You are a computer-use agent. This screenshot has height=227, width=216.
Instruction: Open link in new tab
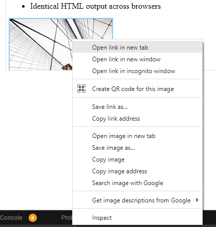coord(138,48)
